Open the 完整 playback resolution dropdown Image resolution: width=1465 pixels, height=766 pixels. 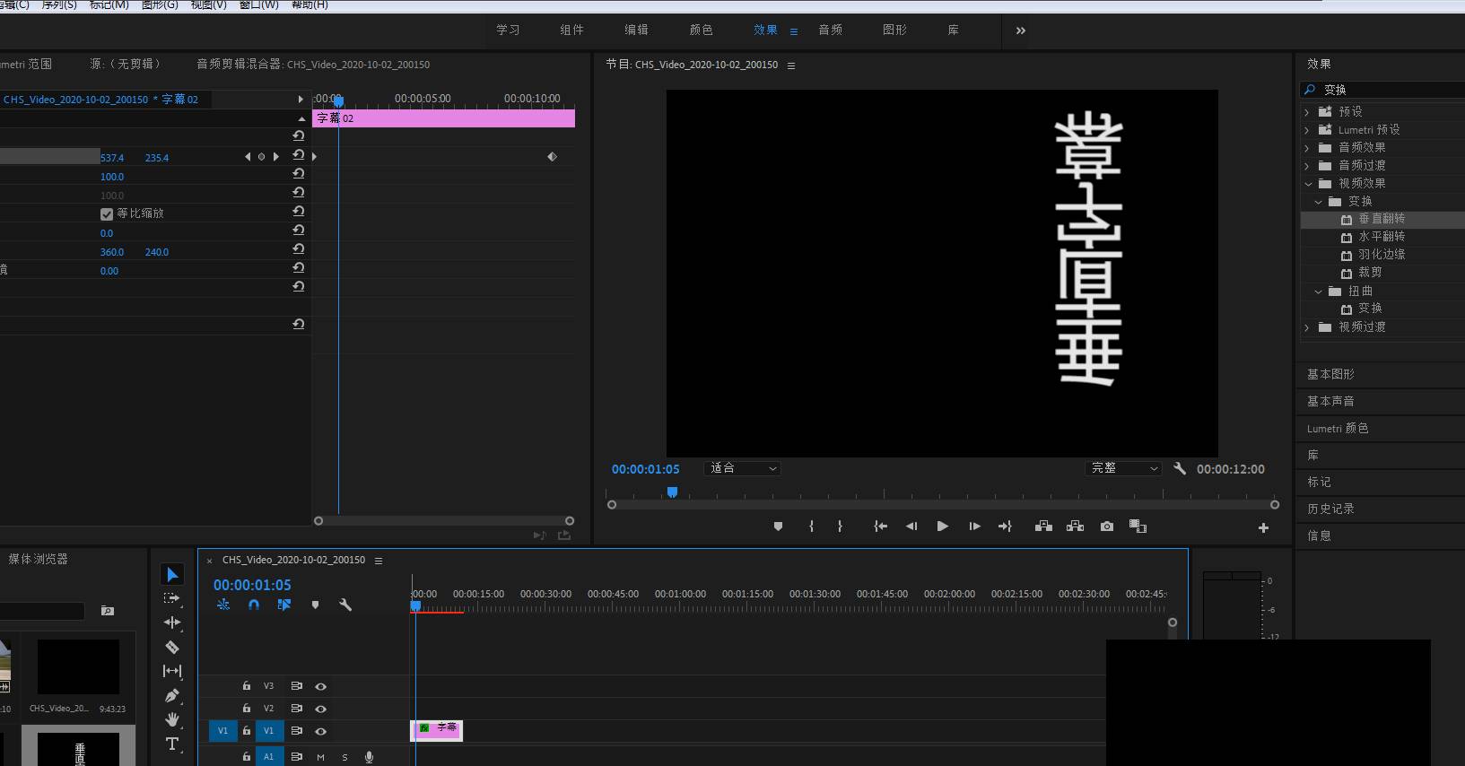click(1124, 468)
